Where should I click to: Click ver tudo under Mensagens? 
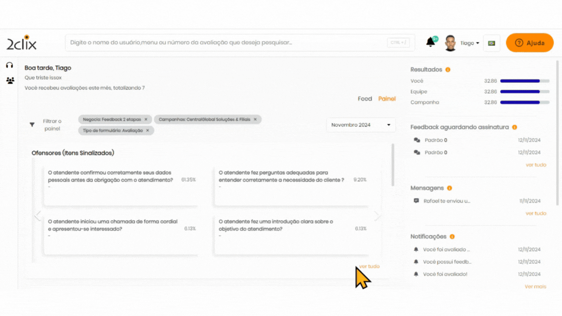[x=536, y=214]
